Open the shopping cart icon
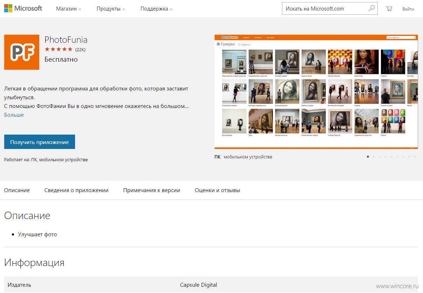The image size is (423, 293). tap(389, 9)
